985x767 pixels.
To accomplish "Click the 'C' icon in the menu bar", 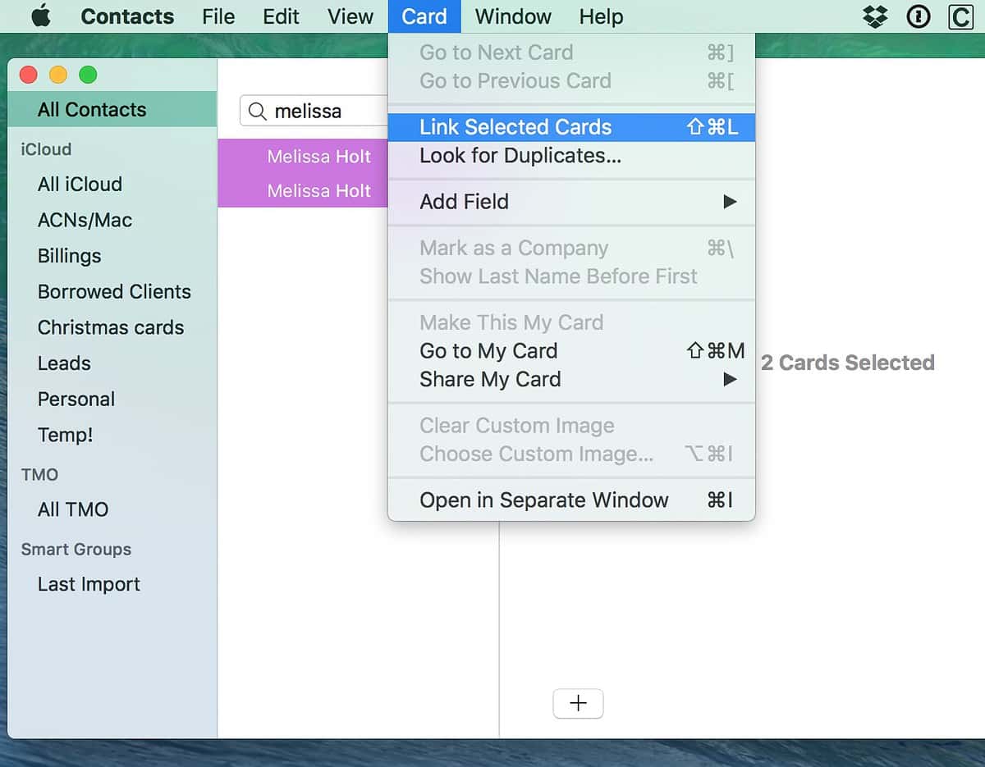I will pyautogui.click(x=960, y=16).
